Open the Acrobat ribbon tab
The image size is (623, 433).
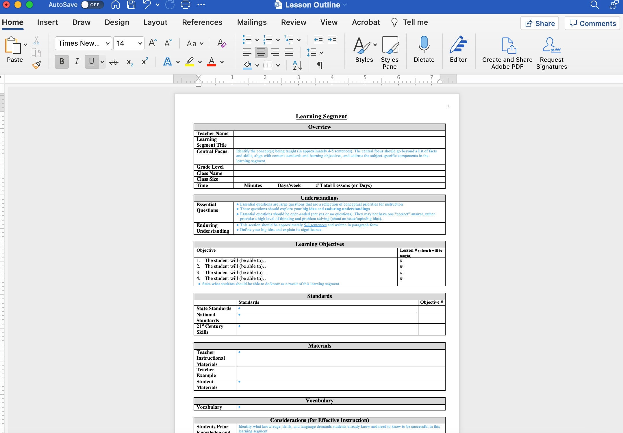coord(366,22)
